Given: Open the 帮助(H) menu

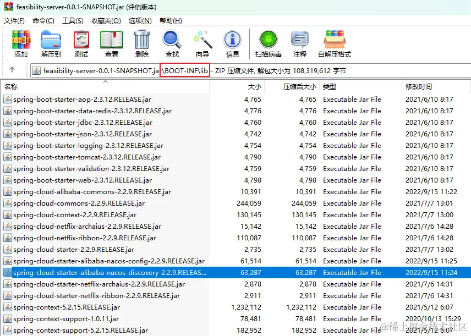Looking at the screenshot, I should [x=171, y=21].
